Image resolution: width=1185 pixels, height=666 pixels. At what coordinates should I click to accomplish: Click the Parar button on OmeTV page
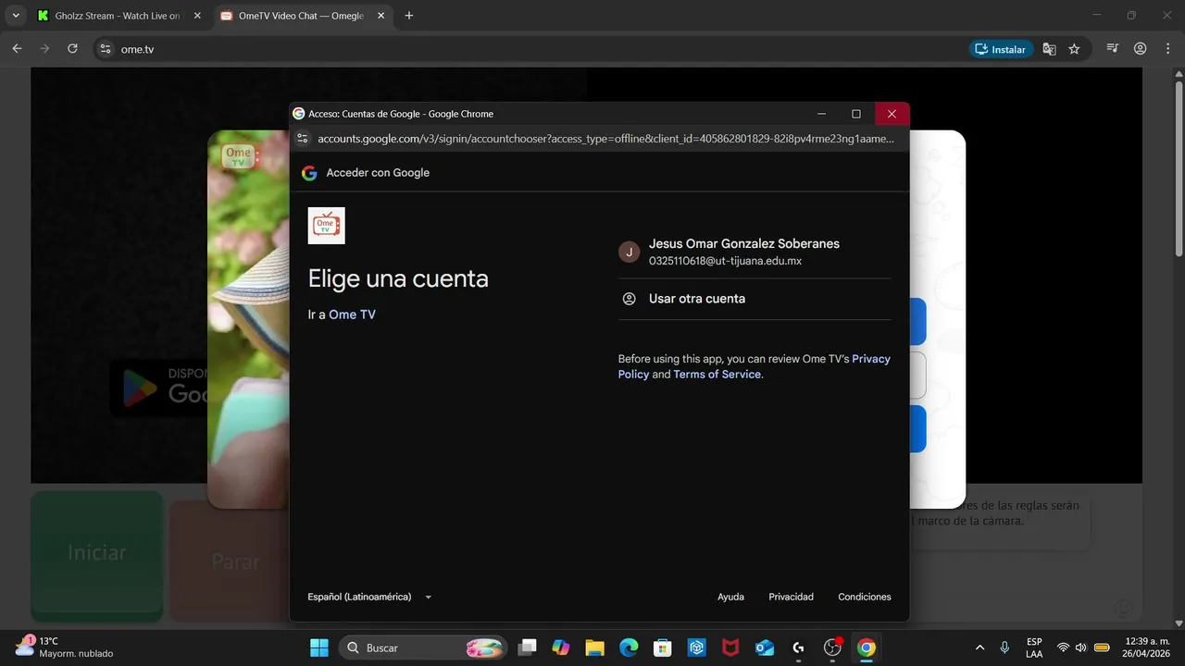(x=229, y=561)
